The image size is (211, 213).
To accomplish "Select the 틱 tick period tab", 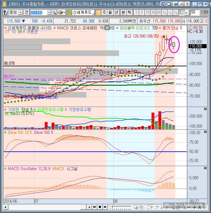I will (129, 13).
